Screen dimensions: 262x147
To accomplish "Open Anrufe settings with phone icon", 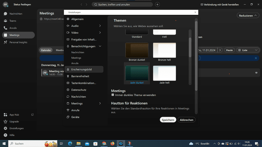I will (x=84, y=110).
